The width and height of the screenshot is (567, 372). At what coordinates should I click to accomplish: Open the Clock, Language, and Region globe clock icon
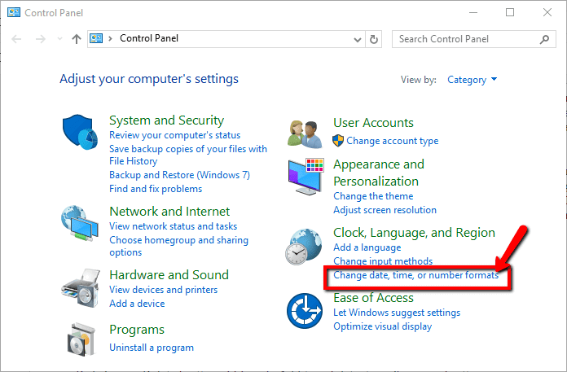[x=303, y=247]
